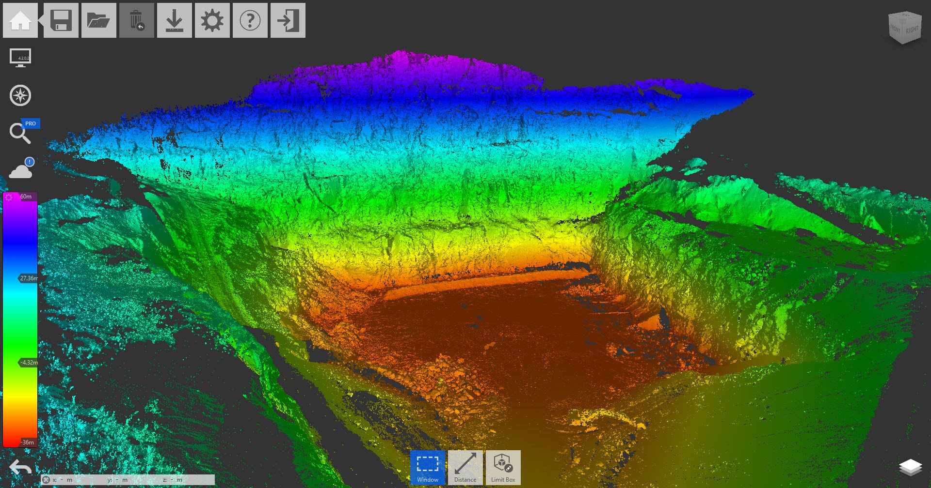
Task: Click the cloud icon with alert badge
Action: pos(21,169)
